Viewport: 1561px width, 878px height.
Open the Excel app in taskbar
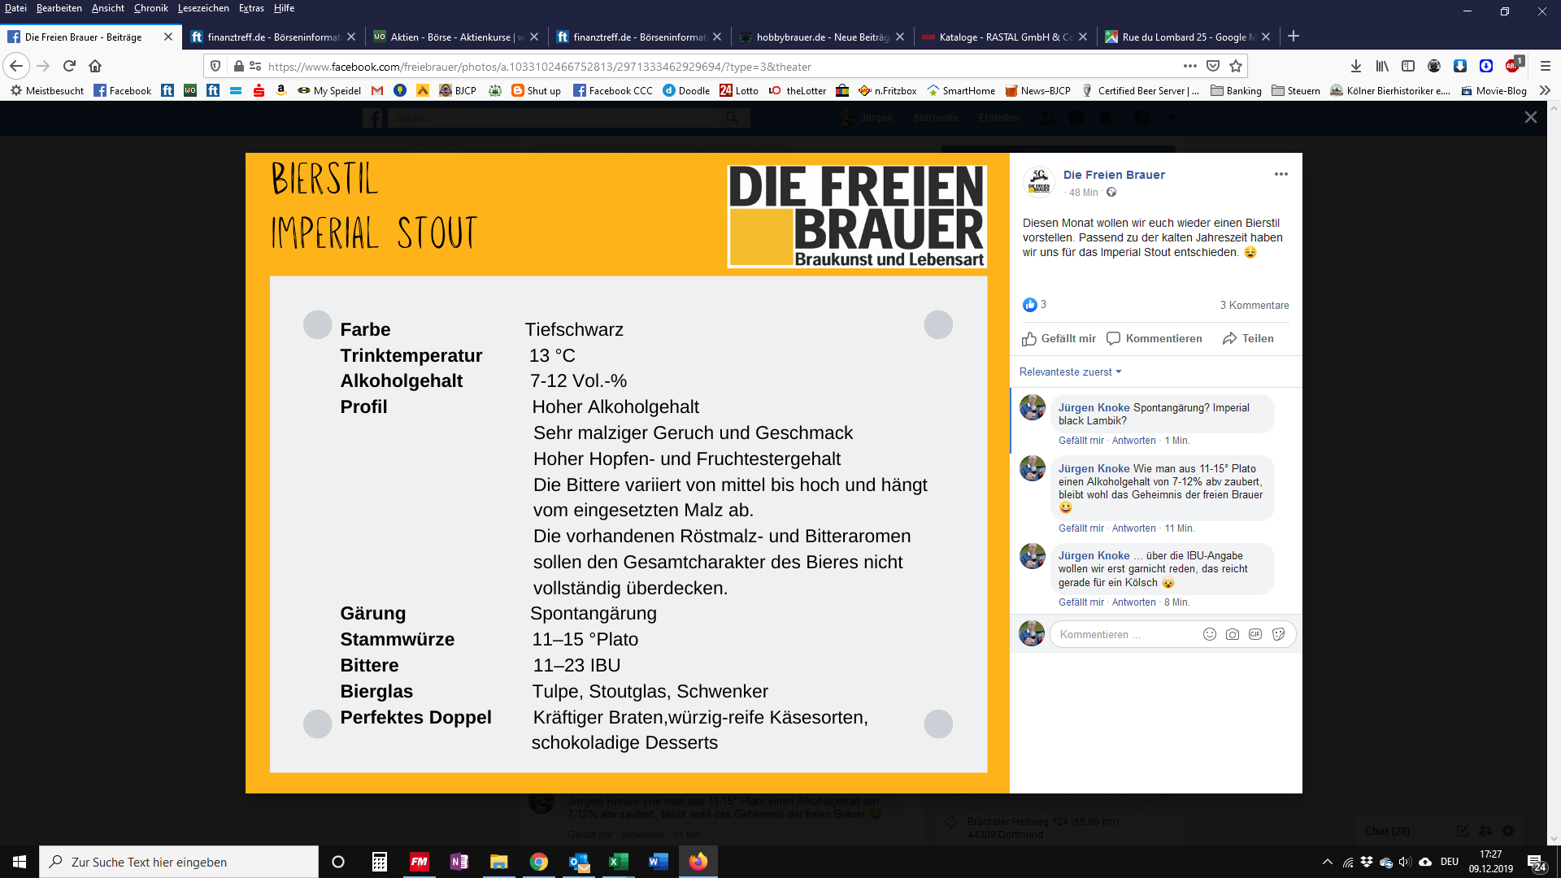618,862
